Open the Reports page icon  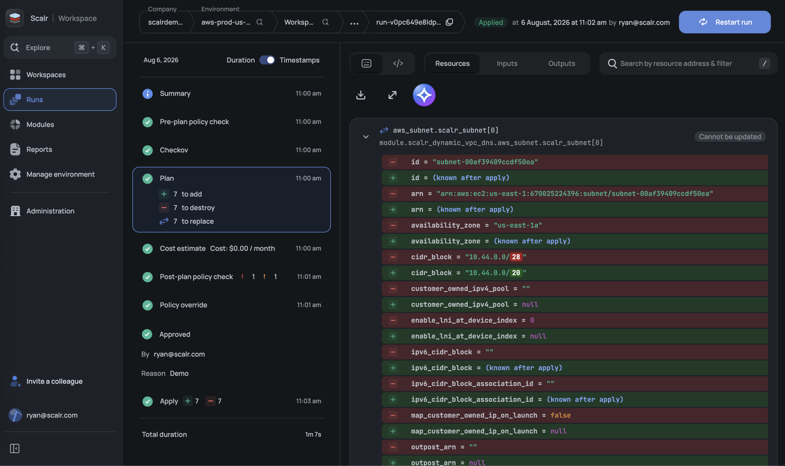pos(15,150)
